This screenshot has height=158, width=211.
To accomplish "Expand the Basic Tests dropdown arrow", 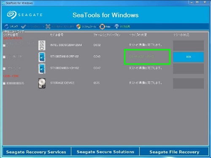I will click(43, 27).
